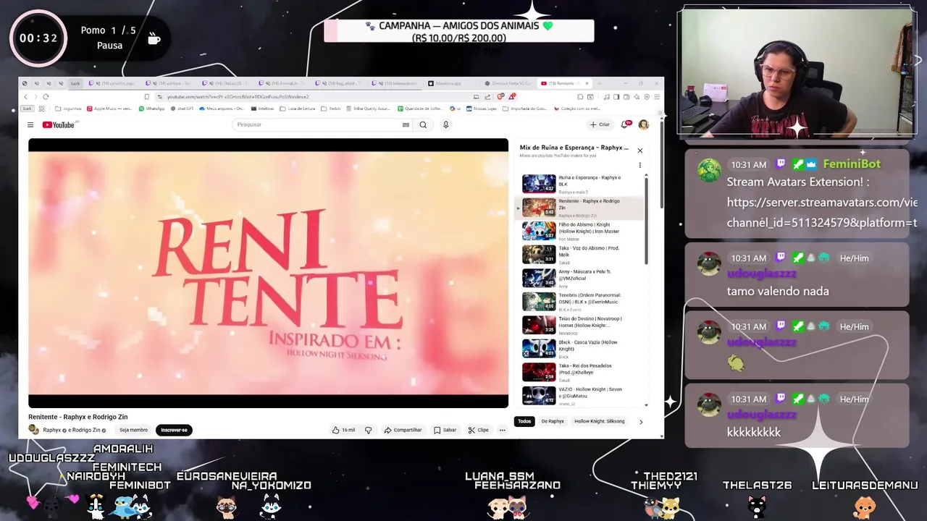The image size is (927, 521).
Task: Open the Twitch bookmark folder
Action: tap(331, 109)
